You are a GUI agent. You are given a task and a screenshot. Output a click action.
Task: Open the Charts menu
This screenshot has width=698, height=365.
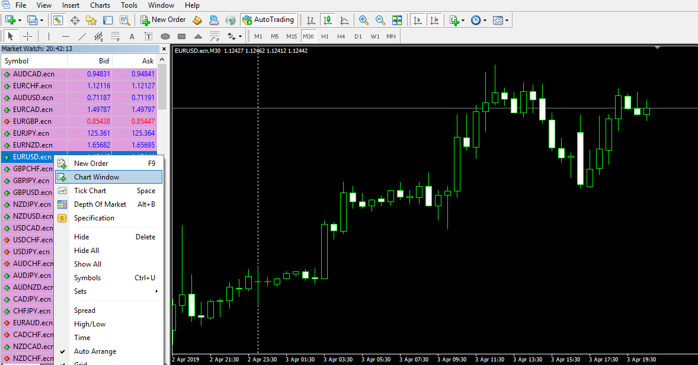(x=100, y=5)
